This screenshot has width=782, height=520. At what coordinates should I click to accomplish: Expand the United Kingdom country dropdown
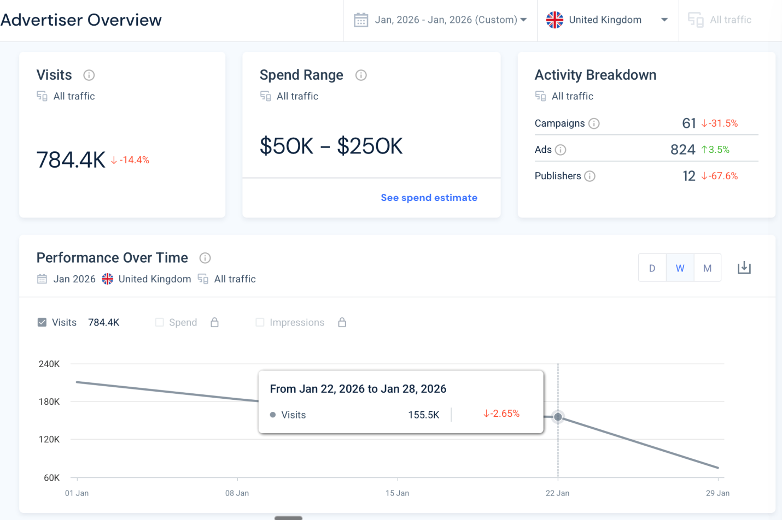point(607,20)
